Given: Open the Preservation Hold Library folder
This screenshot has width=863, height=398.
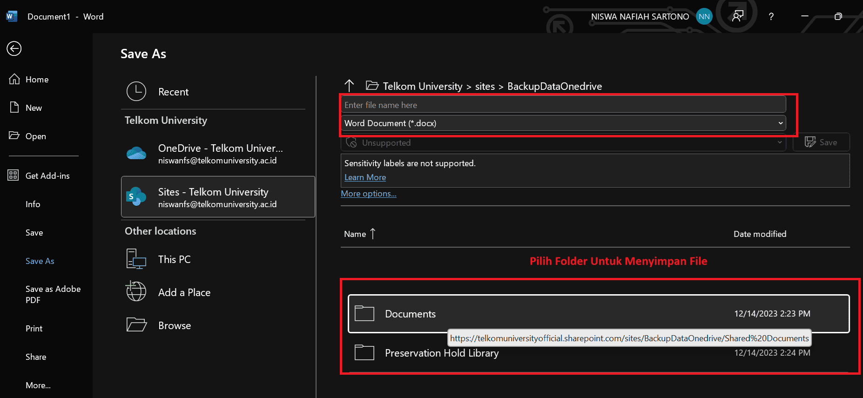Looking at the screenshot, I should coord(599,353).
